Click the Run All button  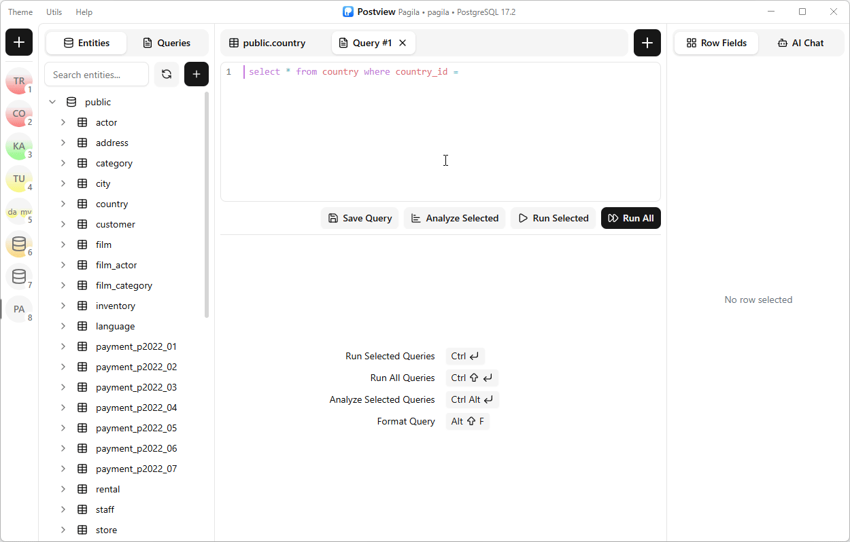click(x=630, y=218)
